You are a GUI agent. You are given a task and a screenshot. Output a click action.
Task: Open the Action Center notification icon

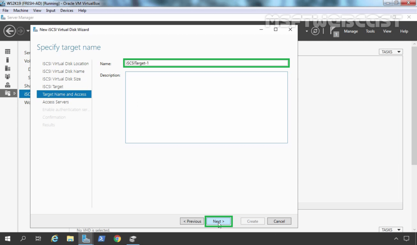406,238
